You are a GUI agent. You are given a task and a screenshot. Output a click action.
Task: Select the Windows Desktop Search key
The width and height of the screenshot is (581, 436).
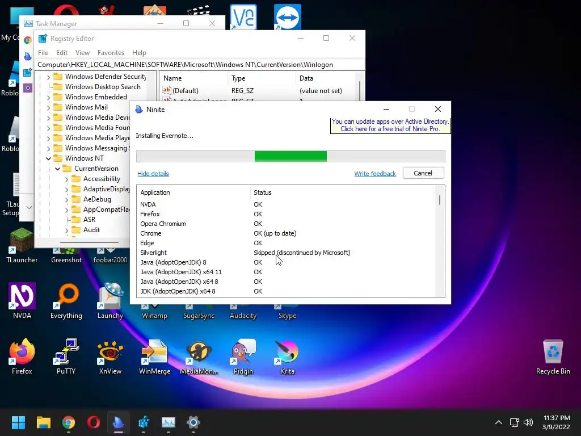pyautogui.click(x=103, y=87)
